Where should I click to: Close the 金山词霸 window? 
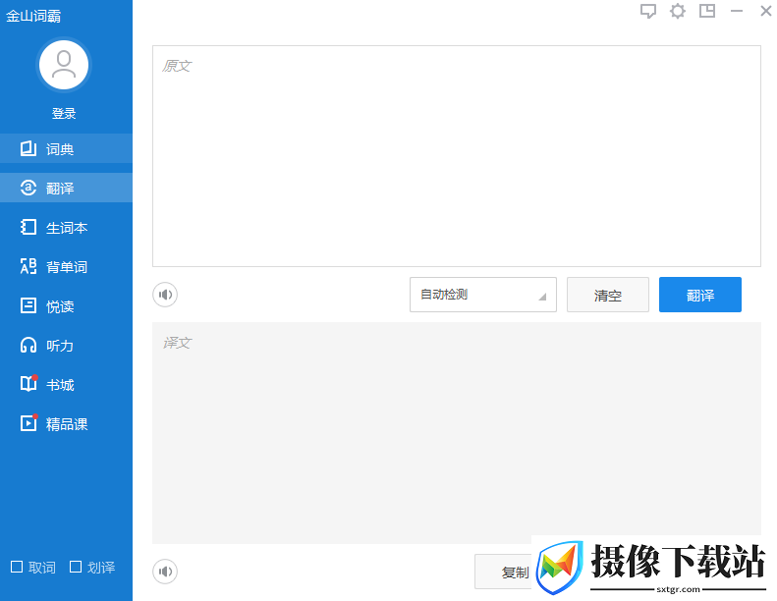coord(766,11)
